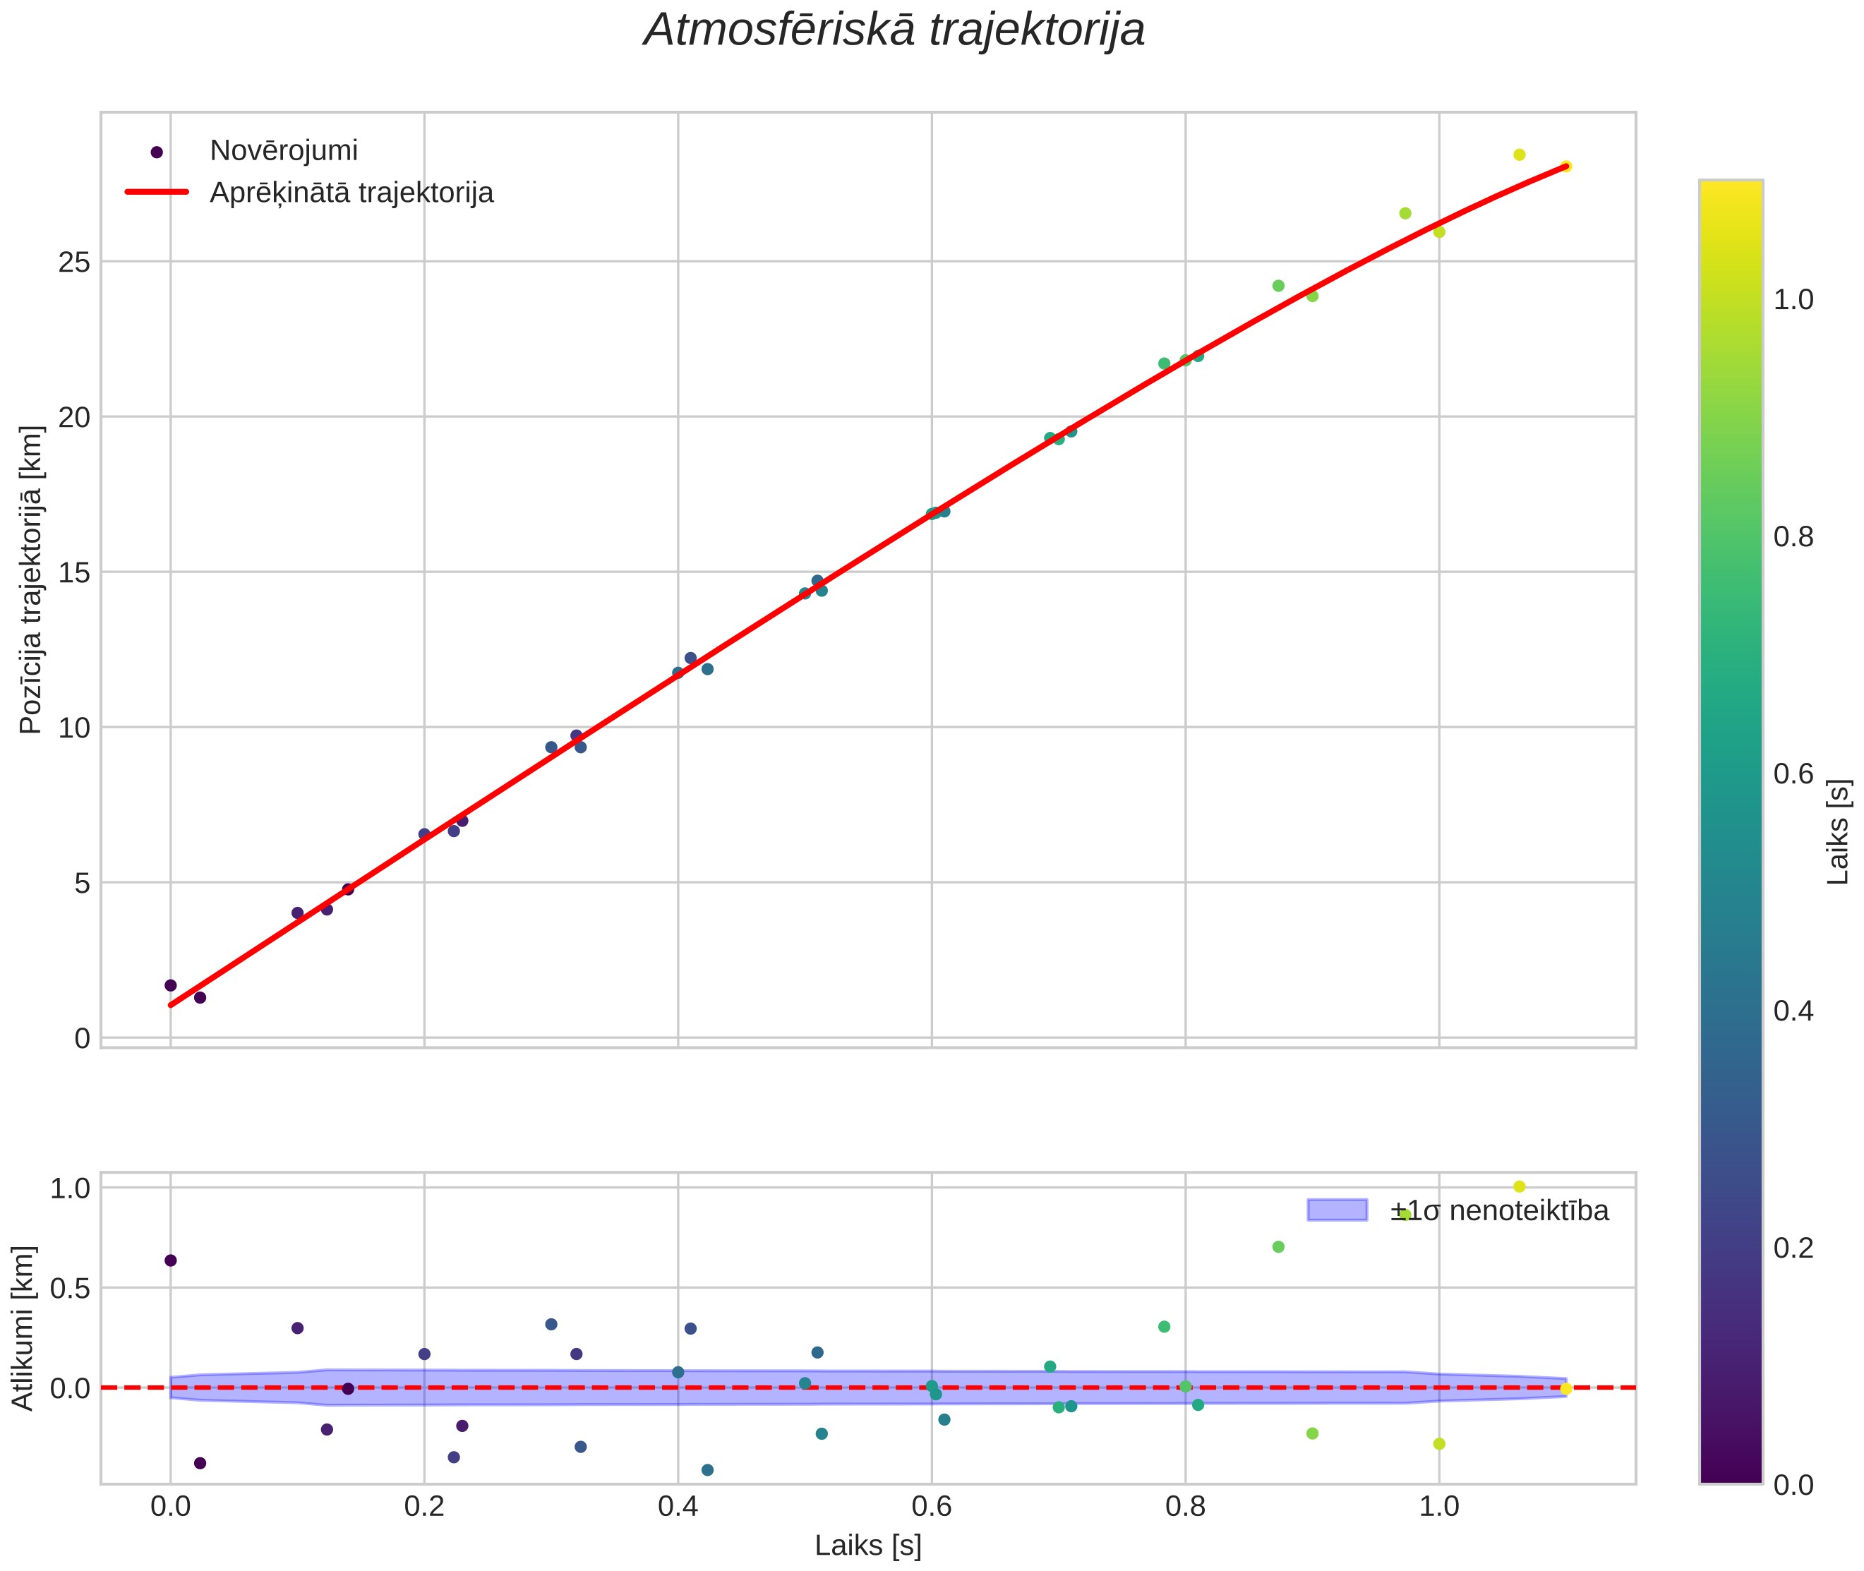Click the Novērojumi legend dot marker
Screen dimensions: 1864x1571
157,152
